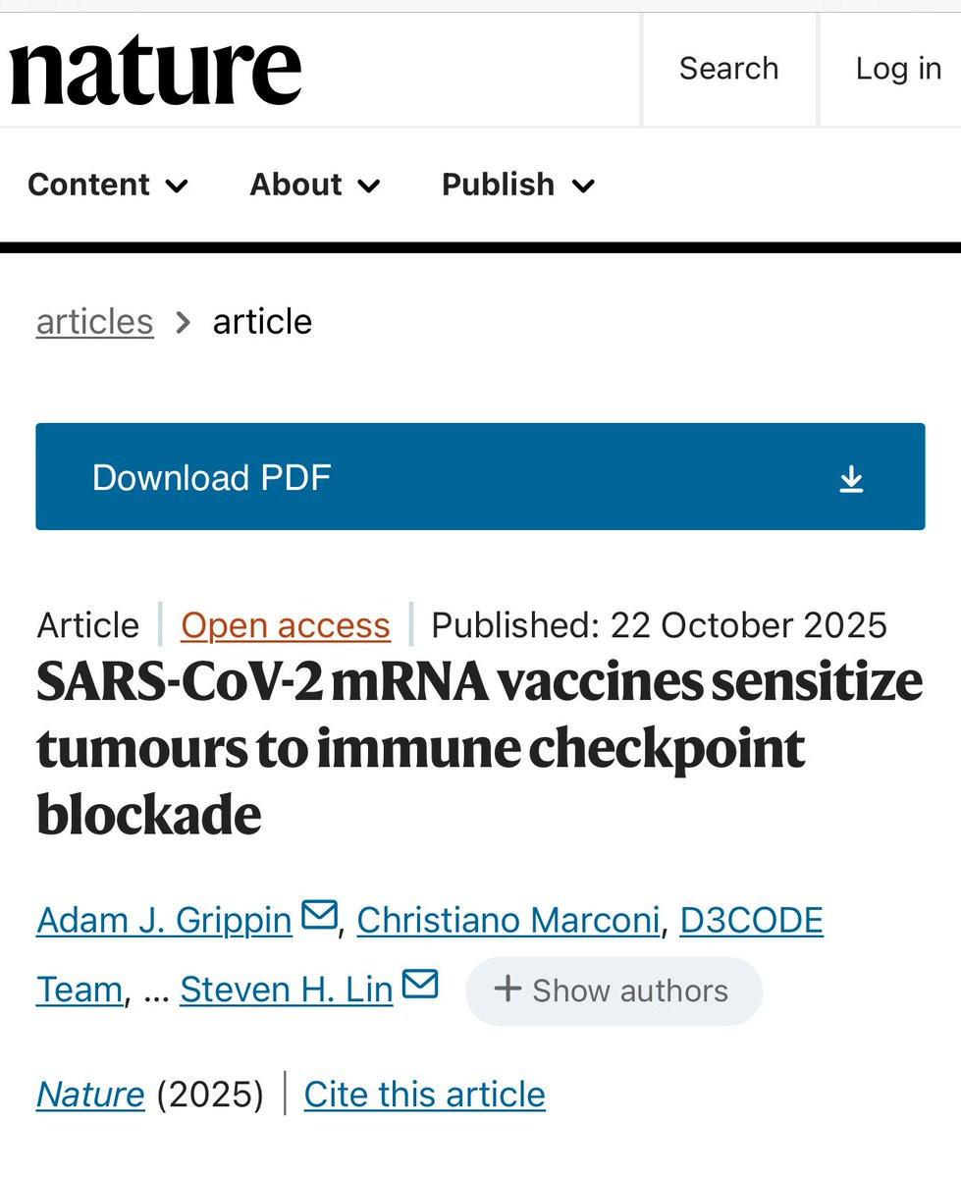Open the Open access link

286,625
